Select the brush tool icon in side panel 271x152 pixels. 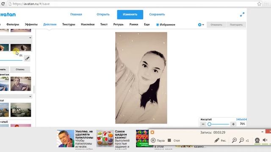click(x=27, y=59)
